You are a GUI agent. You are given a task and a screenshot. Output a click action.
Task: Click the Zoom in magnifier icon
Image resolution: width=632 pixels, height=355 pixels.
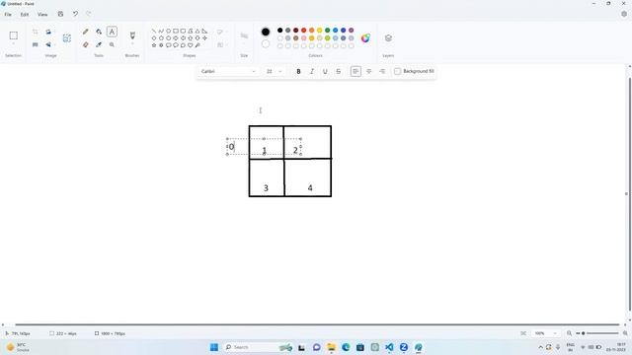tap(625, 333)
